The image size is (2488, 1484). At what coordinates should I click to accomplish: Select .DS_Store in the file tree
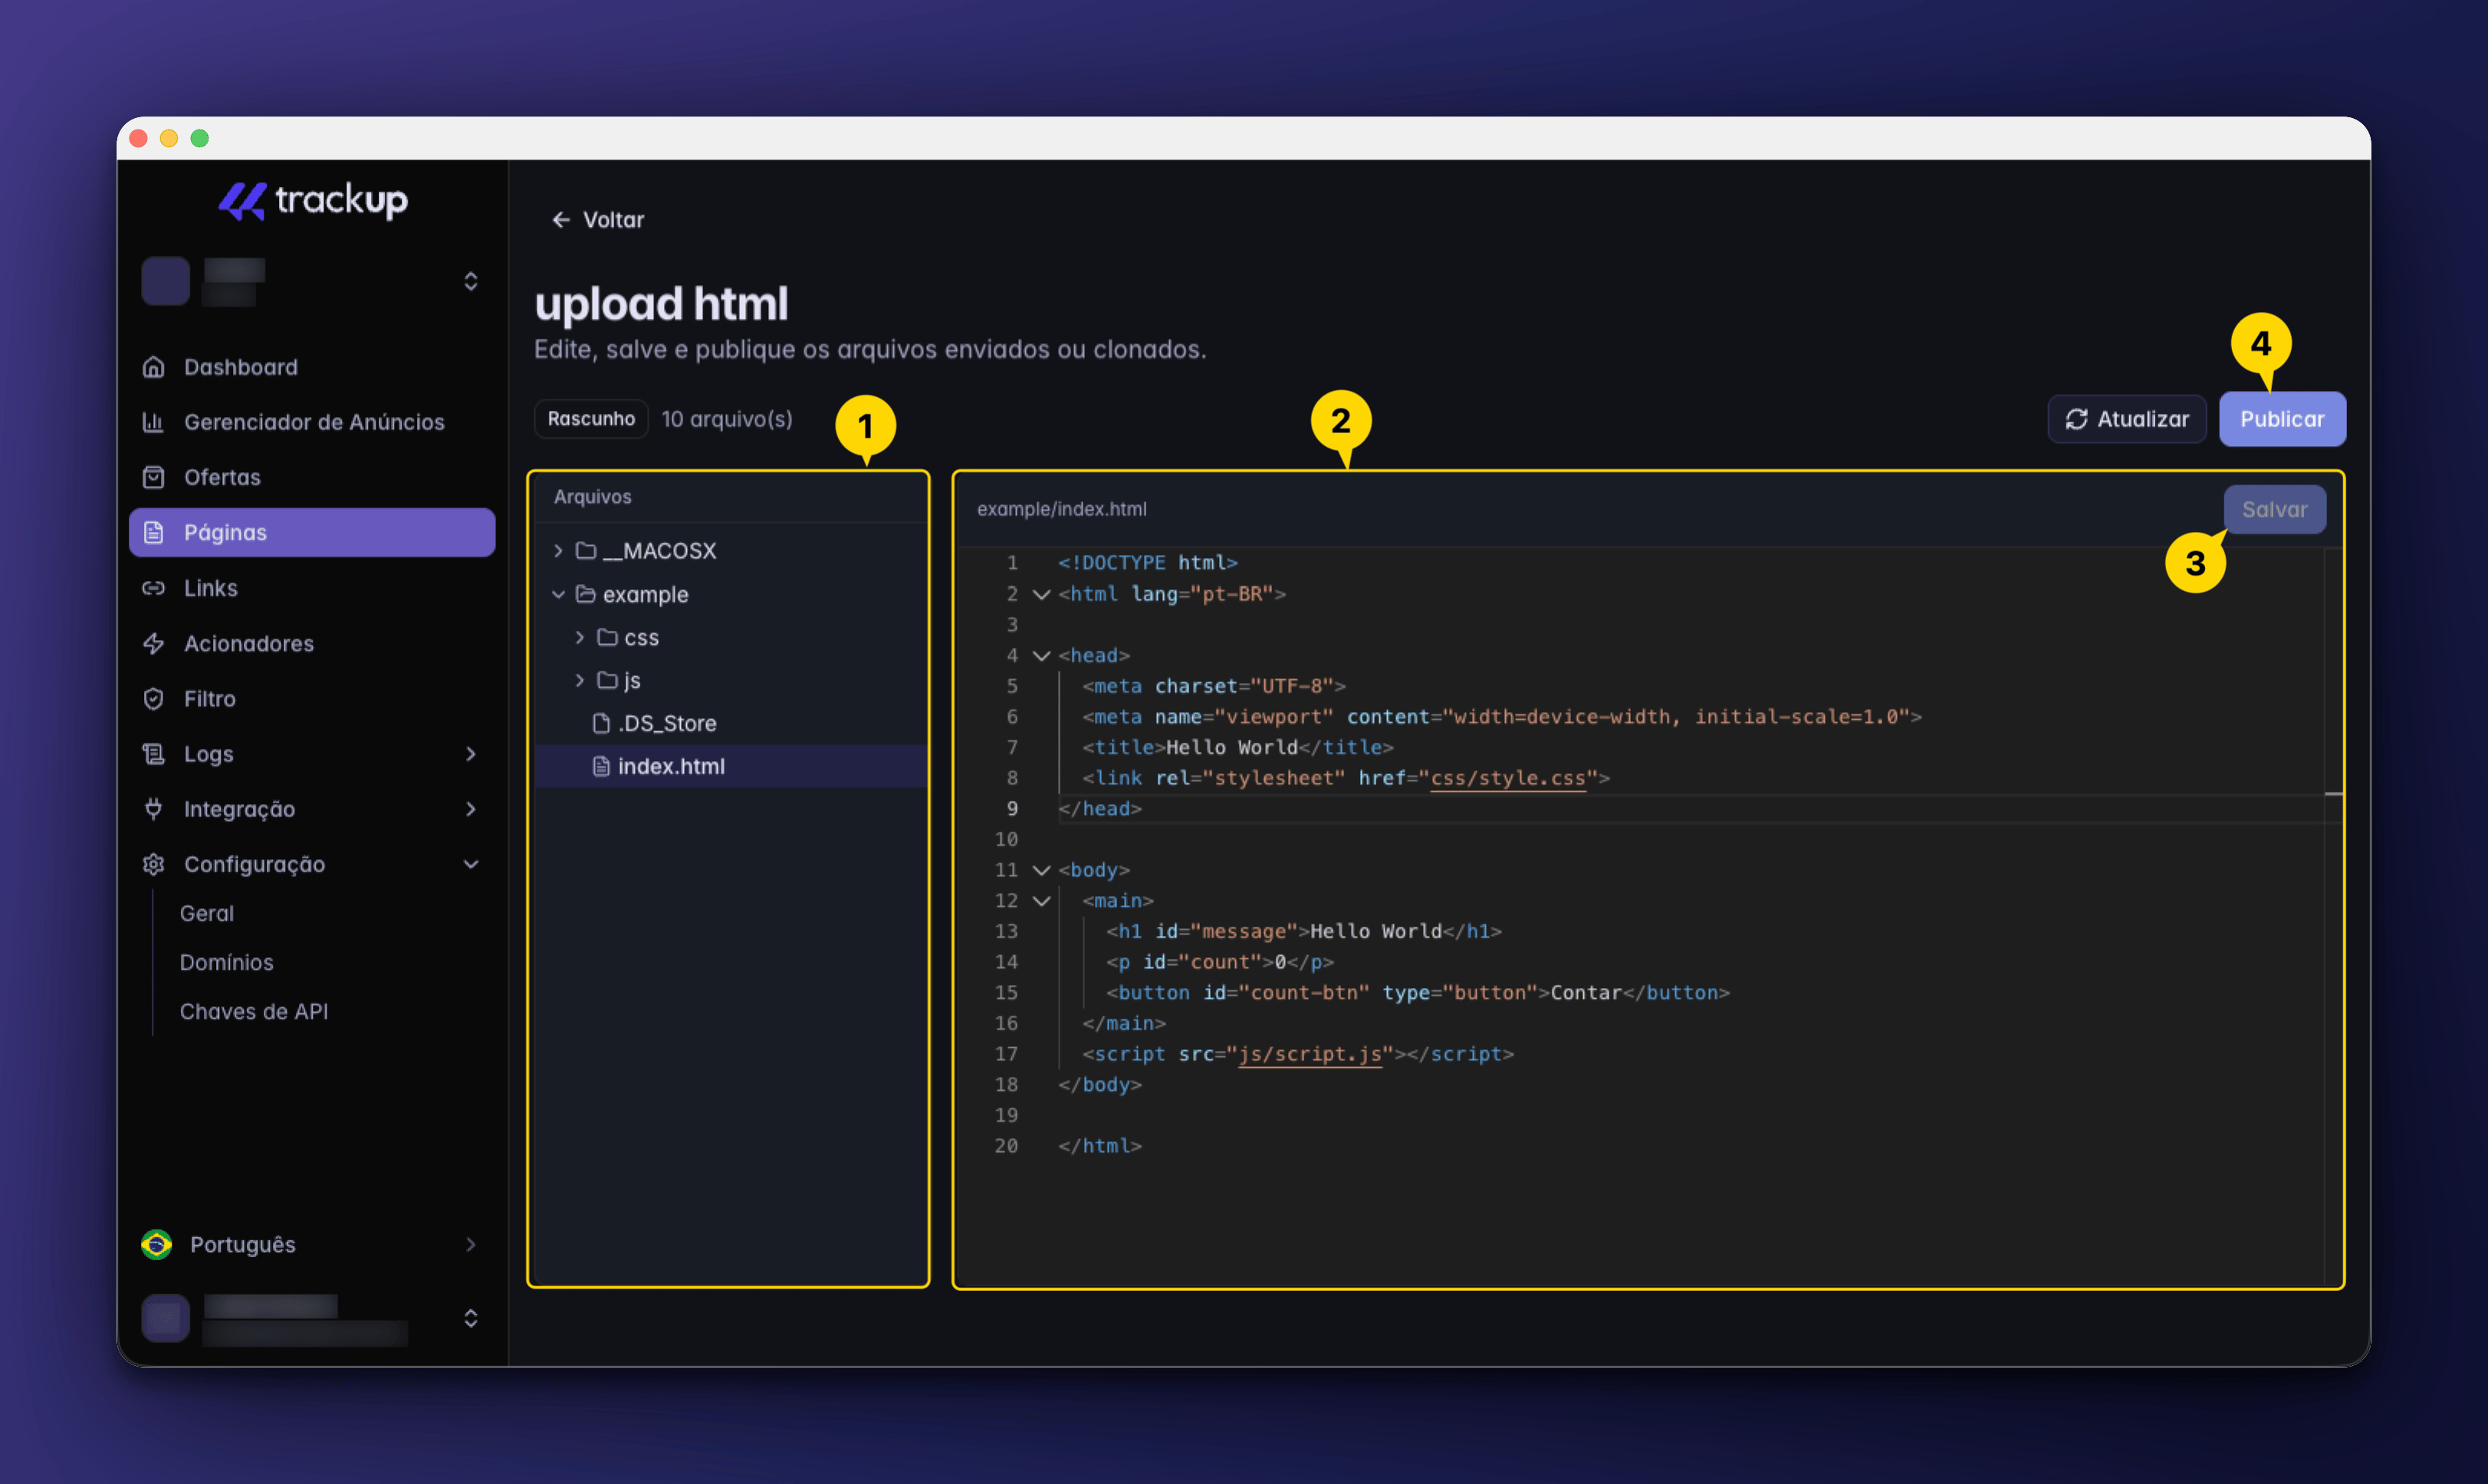(731, 723)
